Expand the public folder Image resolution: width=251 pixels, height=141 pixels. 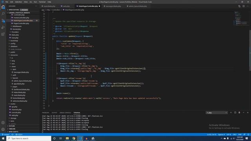(13, 52)
